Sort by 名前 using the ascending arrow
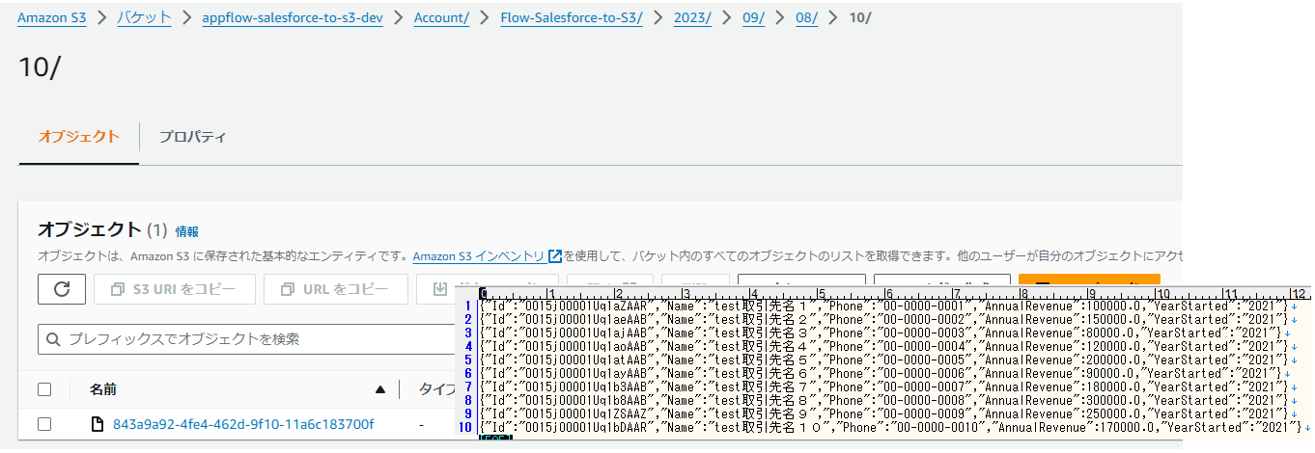 379,389
